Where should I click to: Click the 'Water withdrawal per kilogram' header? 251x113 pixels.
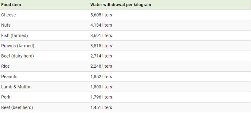121,5
